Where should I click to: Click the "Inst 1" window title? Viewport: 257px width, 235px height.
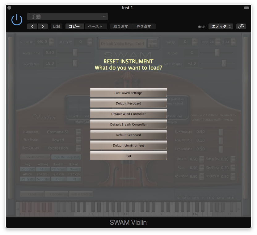pos(127,8)
